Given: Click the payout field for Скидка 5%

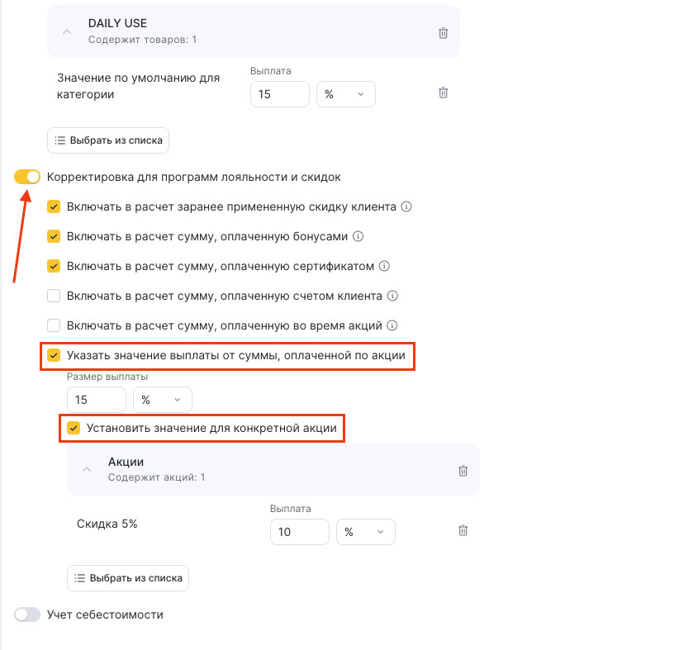Looking at the screenshot, I should click(x=300, y=533).
